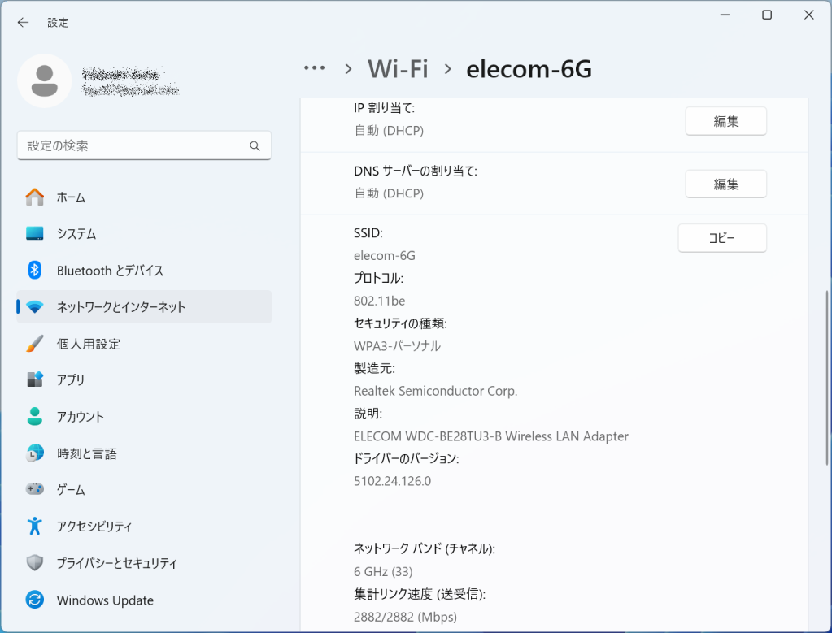Edit the DNS サーバーの割り当て setting

pos(725,184)
